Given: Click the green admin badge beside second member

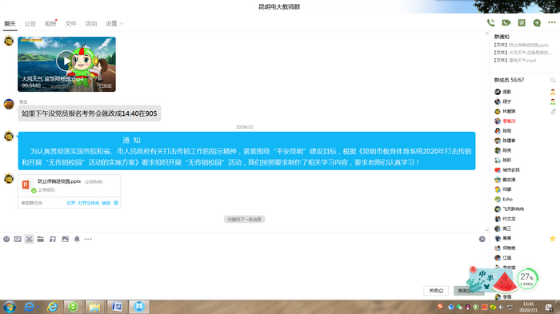Looking at the screenshot, I should click(553, 101).
